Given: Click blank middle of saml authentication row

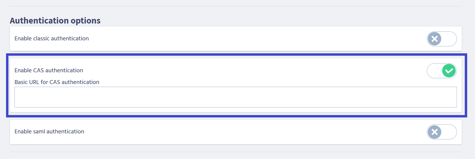Looking at the screenshot, I should [x=241, y=132].
